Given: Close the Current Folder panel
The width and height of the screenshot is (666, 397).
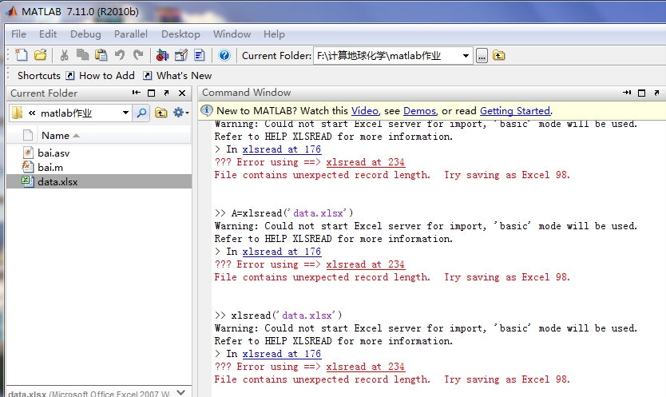Looking at the screenshot, I should [x=182, y=93].
